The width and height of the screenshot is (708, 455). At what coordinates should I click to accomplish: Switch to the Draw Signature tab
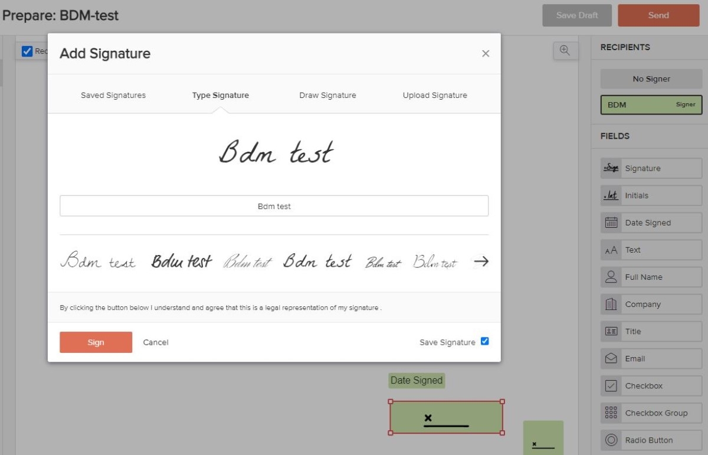tap(327, 95)
